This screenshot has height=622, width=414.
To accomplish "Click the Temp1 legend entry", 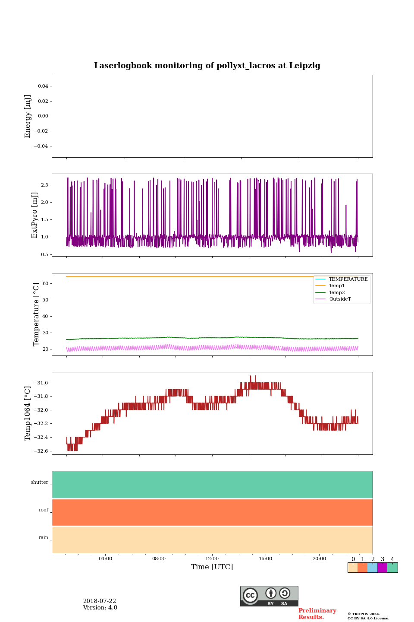I will point(330,286).
